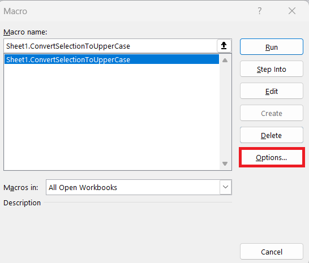Screen dimensions: 309x263
Task: Click the collapse dialog up-arrow icon
Action: (x=224, y=46)
